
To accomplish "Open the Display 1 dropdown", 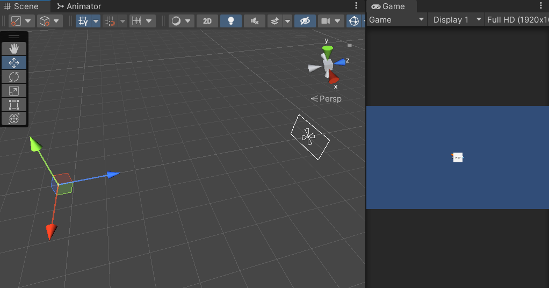I will click(x=457, y=20).
